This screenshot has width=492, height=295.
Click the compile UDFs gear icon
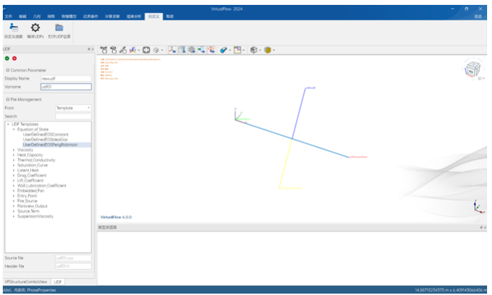(36, 28)
